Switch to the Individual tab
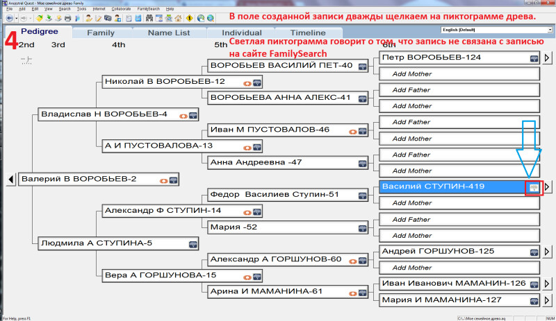 click(x=241, y=33)
